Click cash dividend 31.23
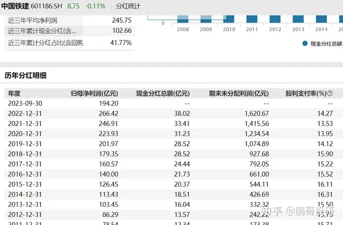The image size is (343, 225). (182, 134)
